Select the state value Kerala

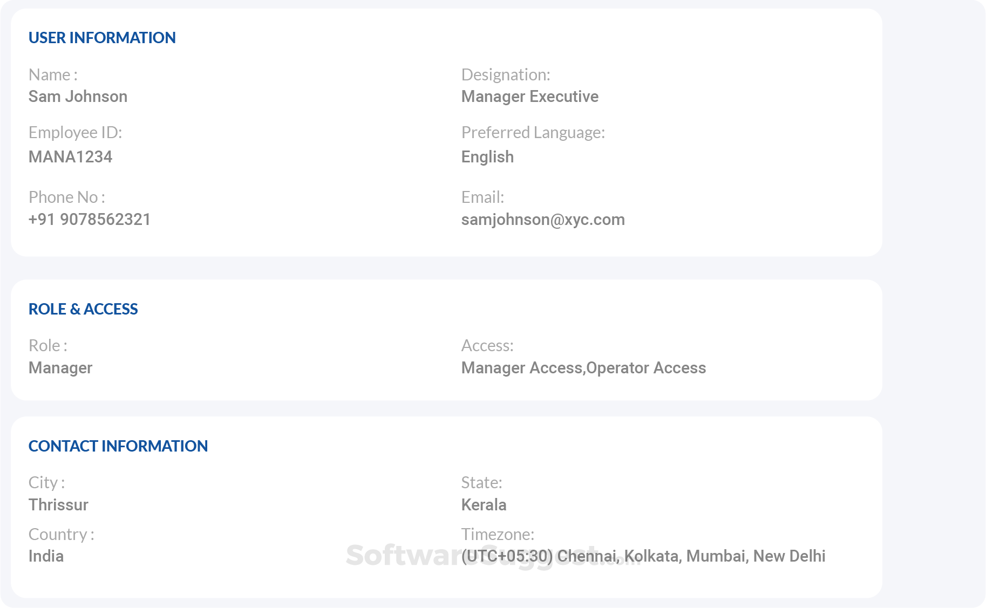[x=484, y=505]
